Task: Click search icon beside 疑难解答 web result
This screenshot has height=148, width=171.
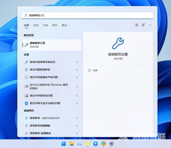Action: [x=27, y=118]
